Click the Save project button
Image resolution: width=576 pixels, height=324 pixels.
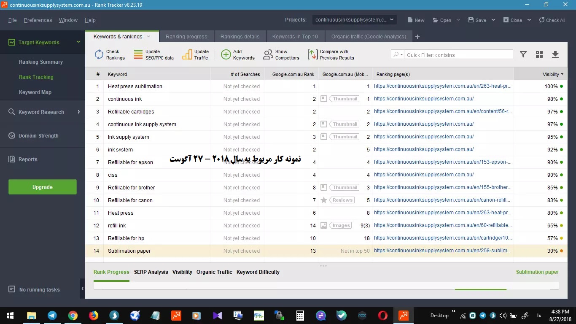(477, 20)
